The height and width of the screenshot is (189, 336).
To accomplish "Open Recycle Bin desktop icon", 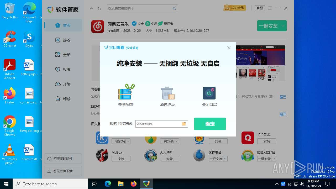I will click(10, 11).
